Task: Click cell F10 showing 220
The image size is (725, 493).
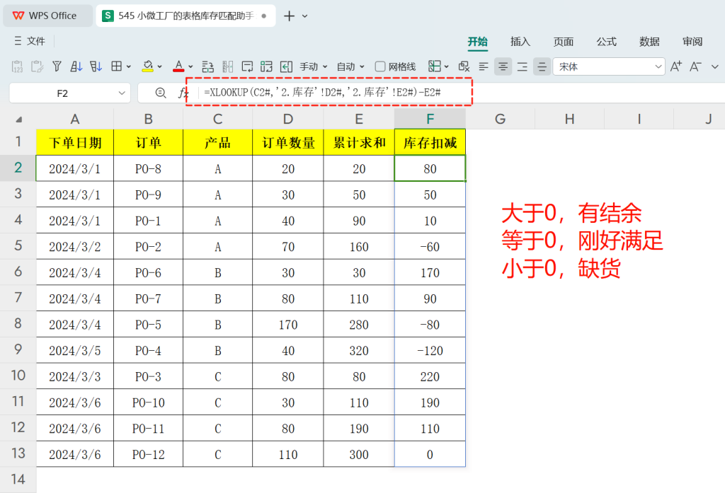Action: [x=430, y=376]
